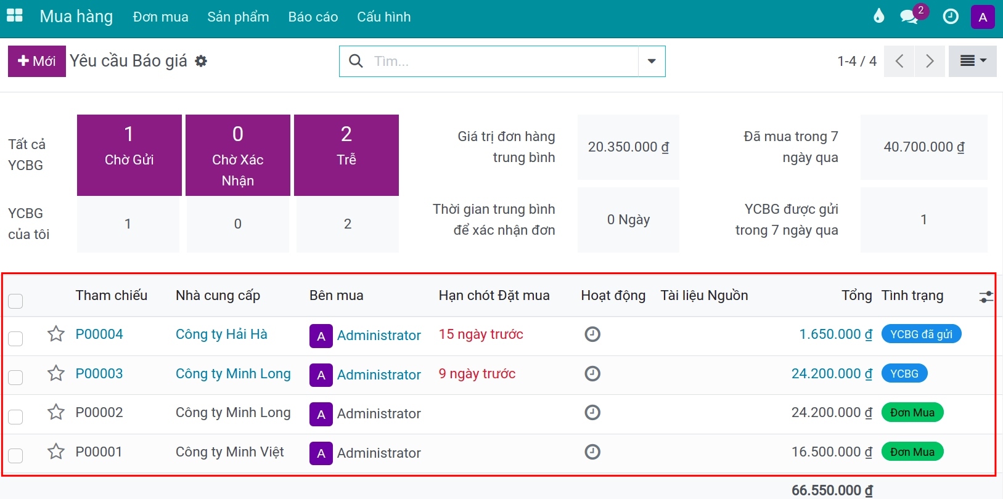This screenshot has width=1003, height=499.
Task: Filter by Chờ Gửi card
Action: [129, 155]
